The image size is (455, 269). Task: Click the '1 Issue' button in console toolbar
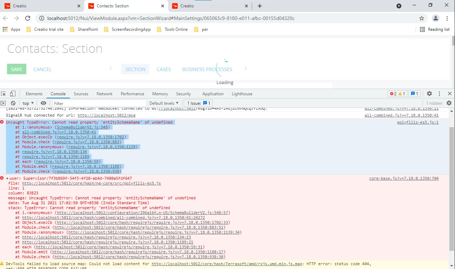199,103
